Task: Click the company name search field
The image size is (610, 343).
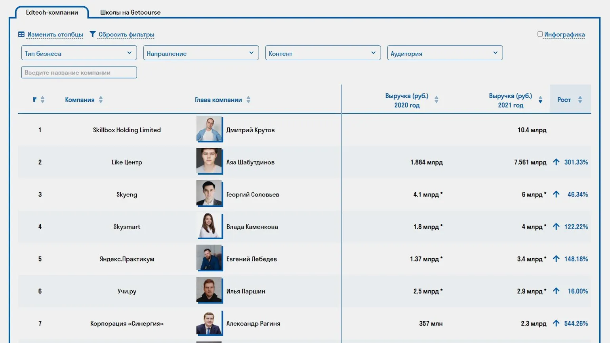Action: click(79, 72)
